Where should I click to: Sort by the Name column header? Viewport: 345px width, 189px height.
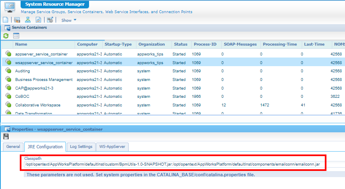[x=21, y=44]
